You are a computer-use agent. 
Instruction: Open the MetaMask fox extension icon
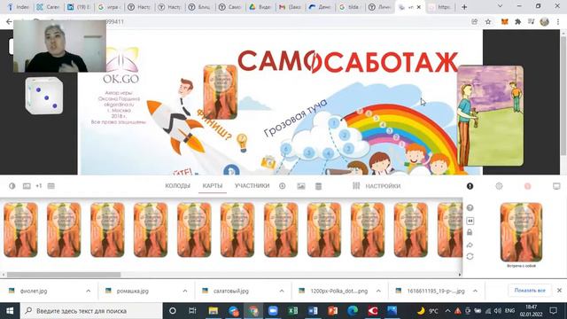tap(504, 21)
